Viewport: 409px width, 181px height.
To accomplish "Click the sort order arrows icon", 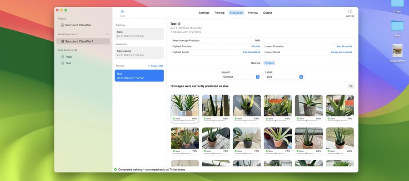I will (x=351, y=86).
